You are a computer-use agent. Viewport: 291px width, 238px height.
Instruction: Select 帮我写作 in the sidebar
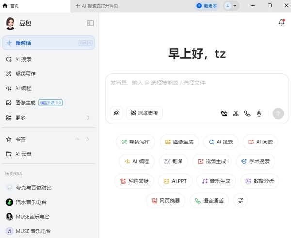pyautogui.click(x=48, y=74)
